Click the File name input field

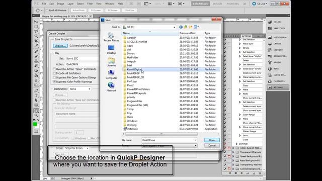(168, 140)
